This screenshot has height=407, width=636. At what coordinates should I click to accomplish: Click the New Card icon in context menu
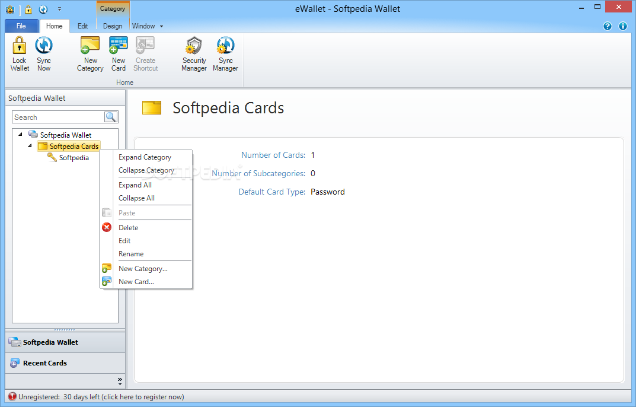coord(107,281)
